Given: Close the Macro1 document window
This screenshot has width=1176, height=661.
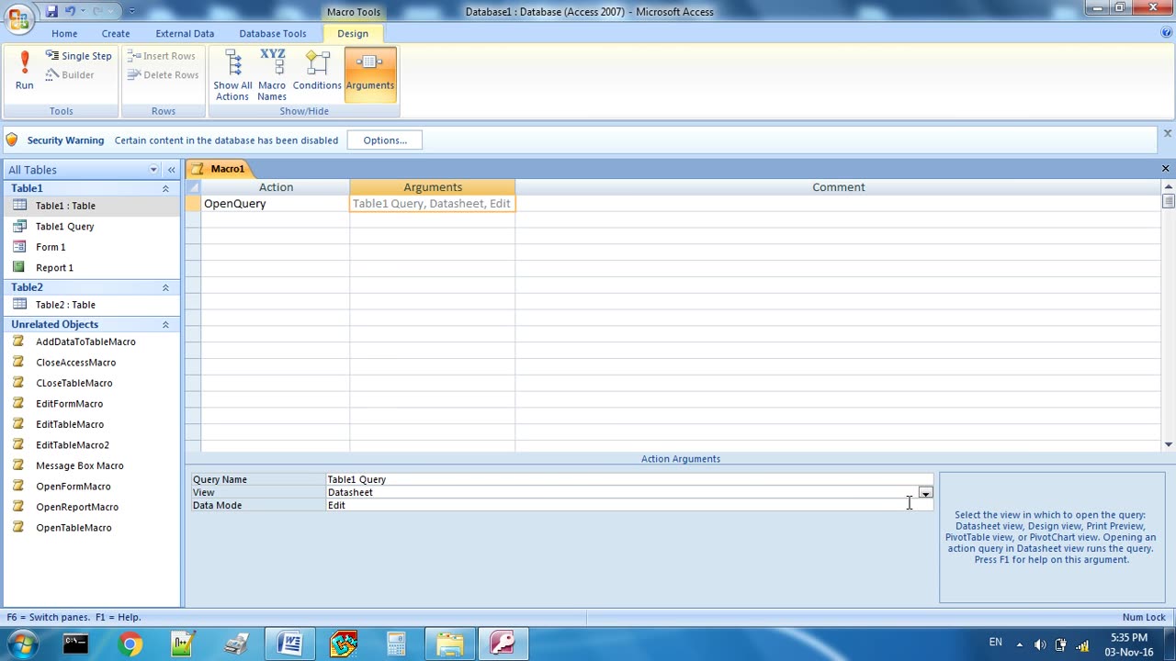Looking at the screenshot, I should 1165,169.
